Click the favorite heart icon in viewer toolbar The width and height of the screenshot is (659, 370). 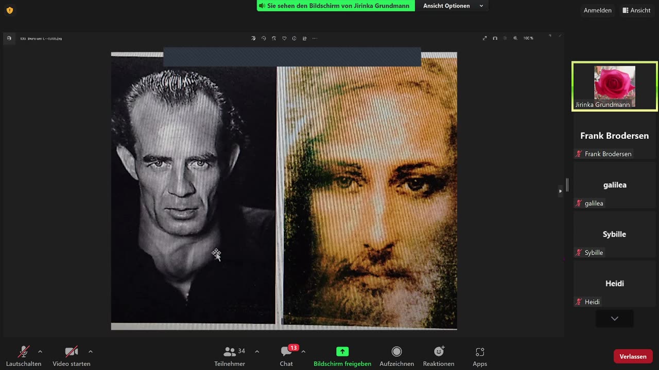click(284, 38)
